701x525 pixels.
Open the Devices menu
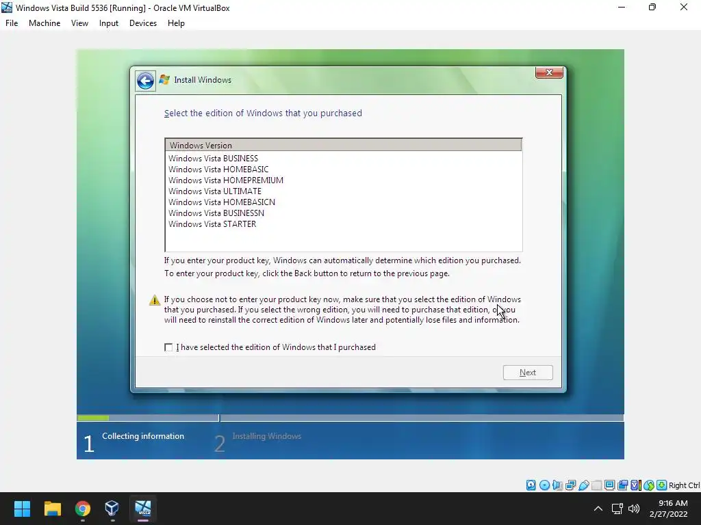click(x=143, y=23)
